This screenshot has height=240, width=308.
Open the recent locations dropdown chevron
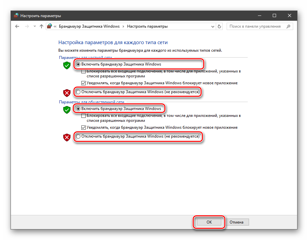pos(34,26)
